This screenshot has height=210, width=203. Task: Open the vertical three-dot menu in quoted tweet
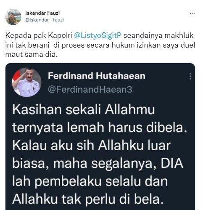click(190, 77)
